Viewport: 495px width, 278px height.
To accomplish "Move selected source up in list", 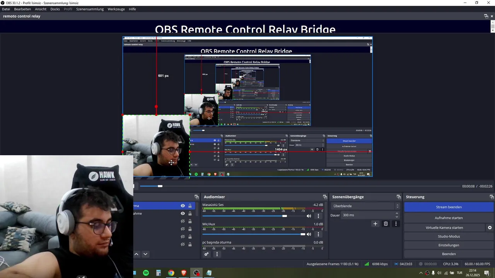I will click(136, 254).
